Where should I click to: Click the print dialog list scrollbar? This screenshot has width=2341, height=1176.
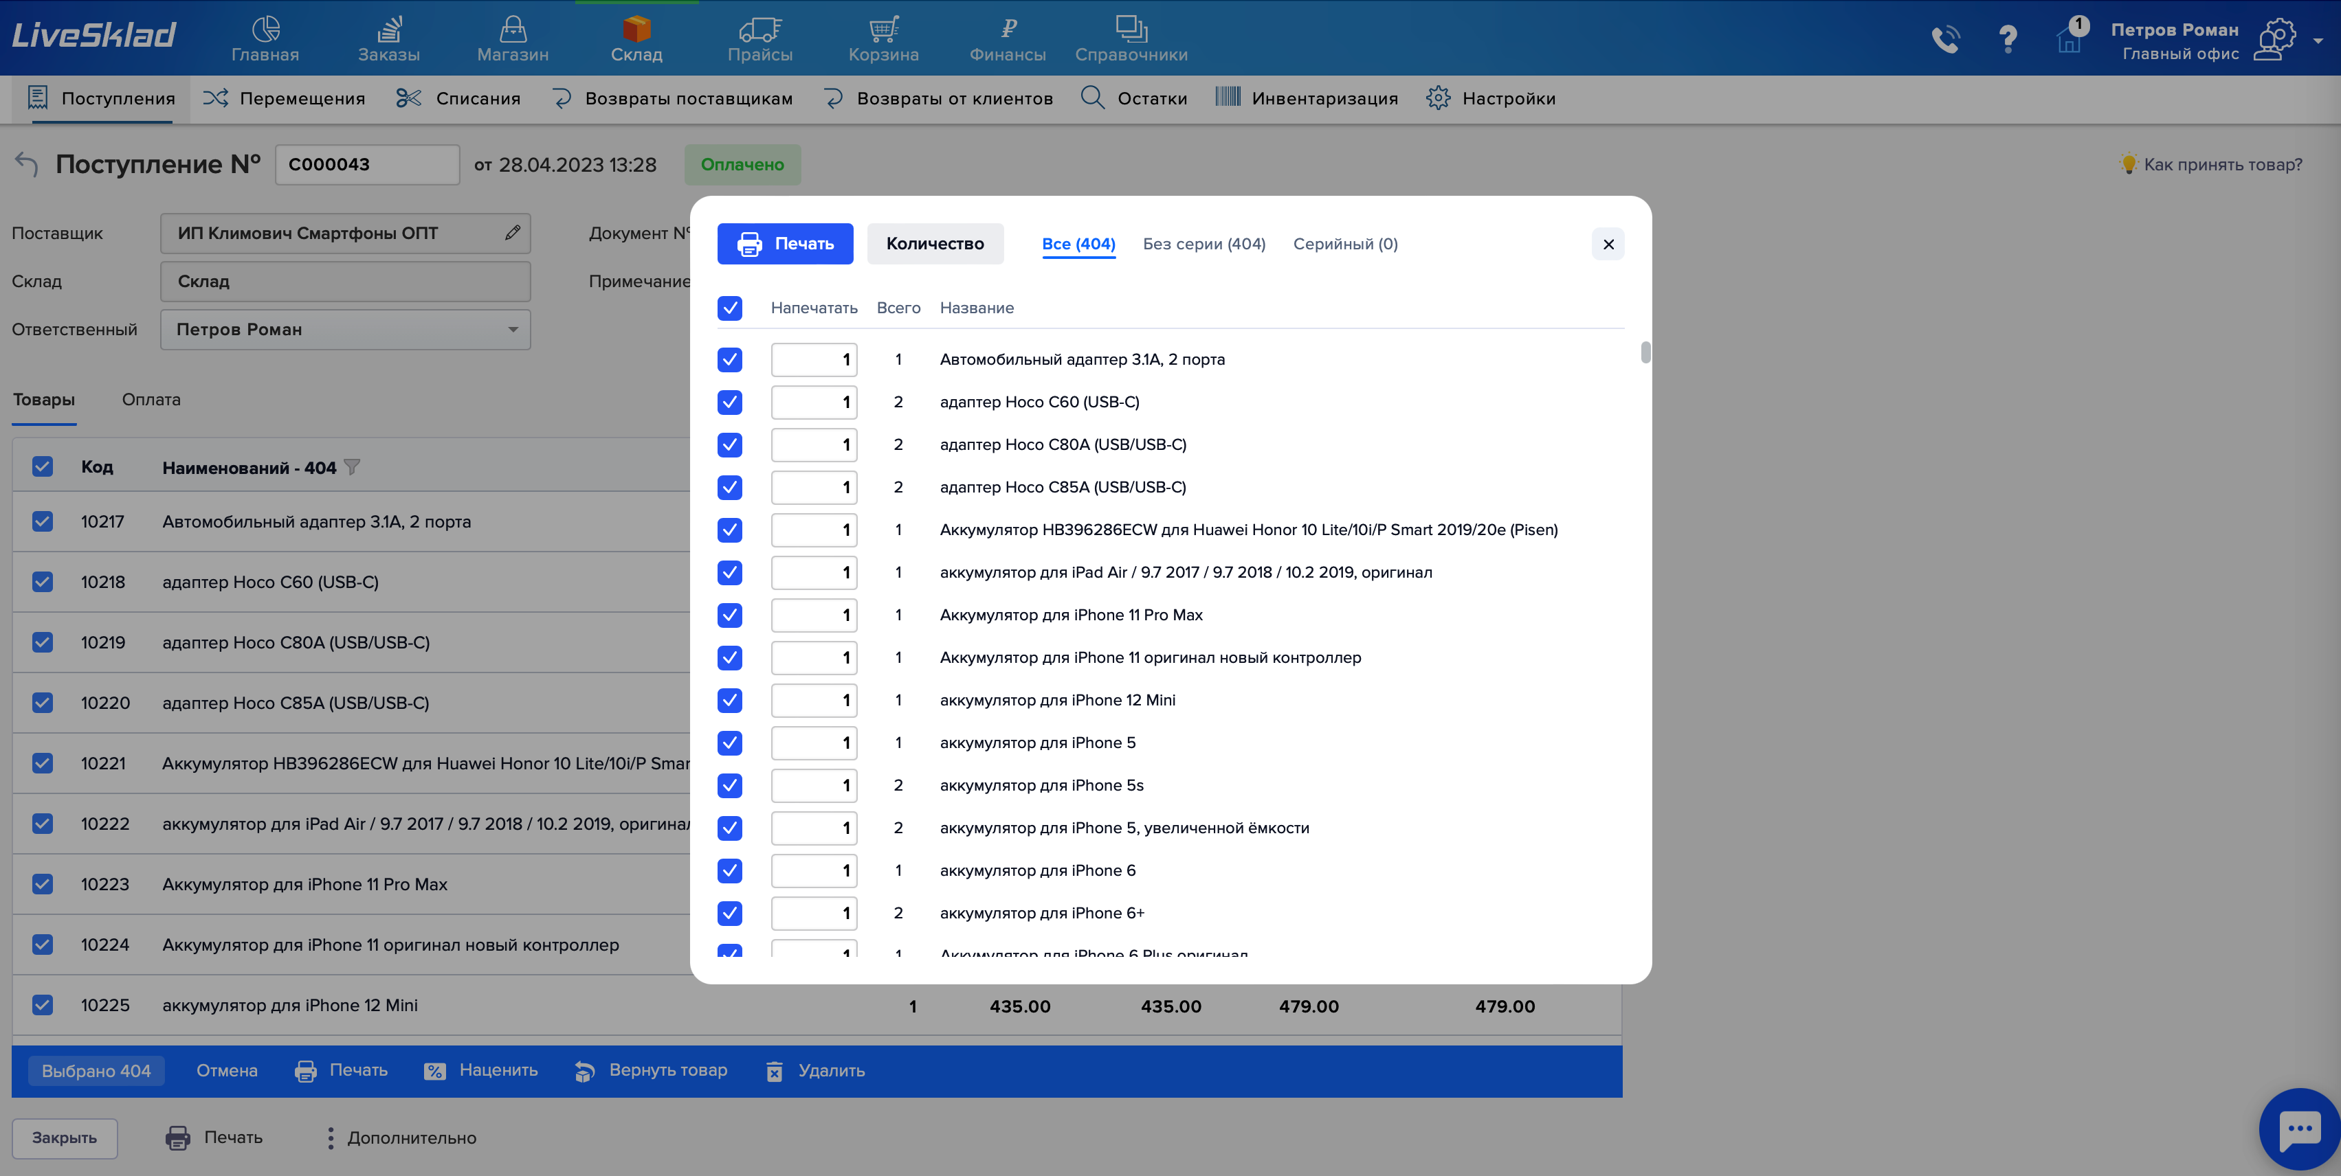point(1645,352)
